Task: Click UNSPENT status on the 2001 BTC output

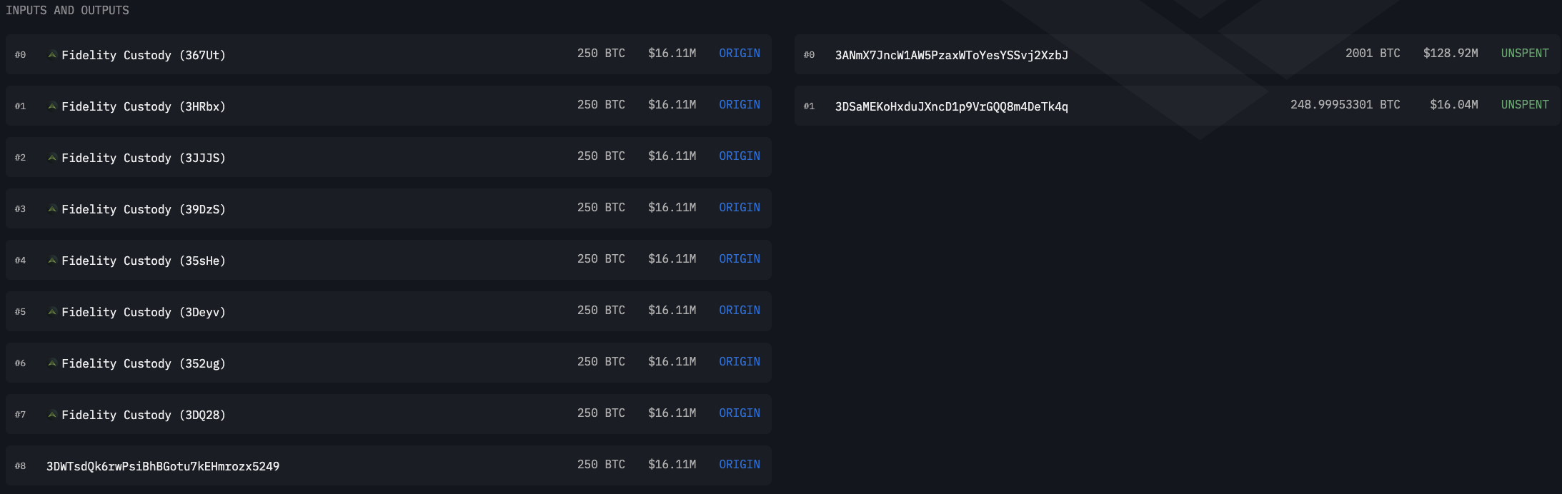Action: tap(1524, 54)
